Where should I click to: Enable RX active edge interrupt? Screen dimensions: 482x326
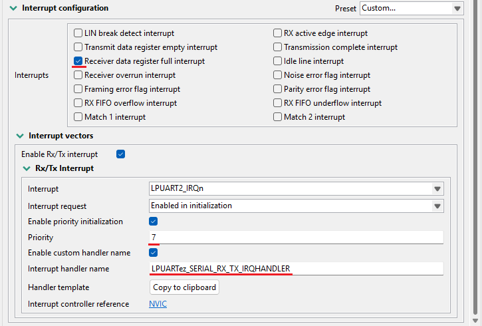tap(278, 33)
